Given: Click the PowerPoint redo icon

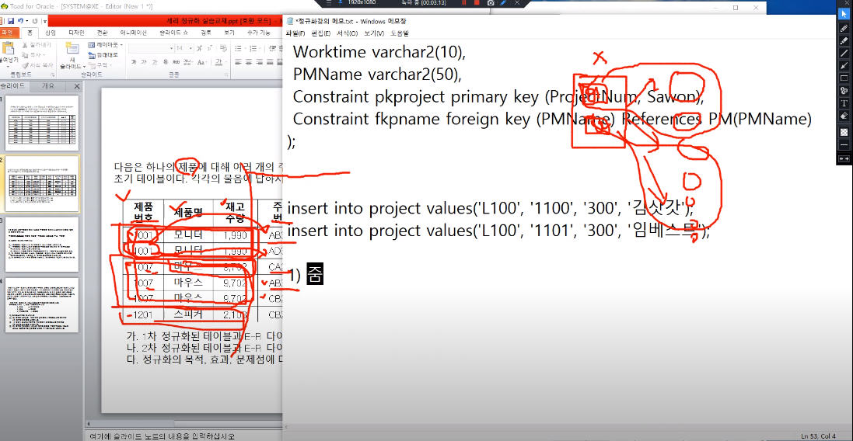Looking at the screenshot, I should tap(33, 21).
